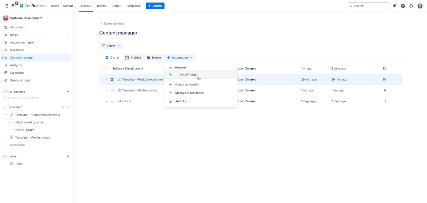Open the Atlassian app switcher grid
Viewport: 427px width, 203px height.
[6, 6]
